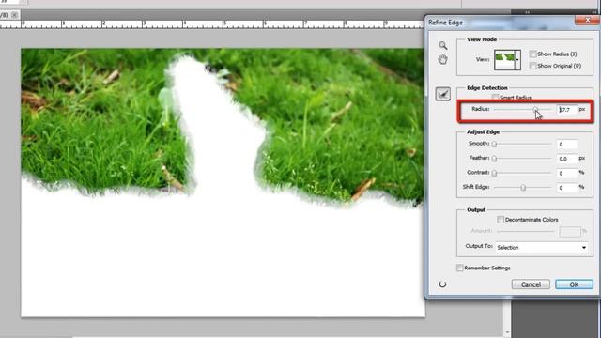Image resolution: width=601 pixels, height=338 pixels.
Task: Click the reset arrow icon beside Cancel
Action: (x=442, y=284)
